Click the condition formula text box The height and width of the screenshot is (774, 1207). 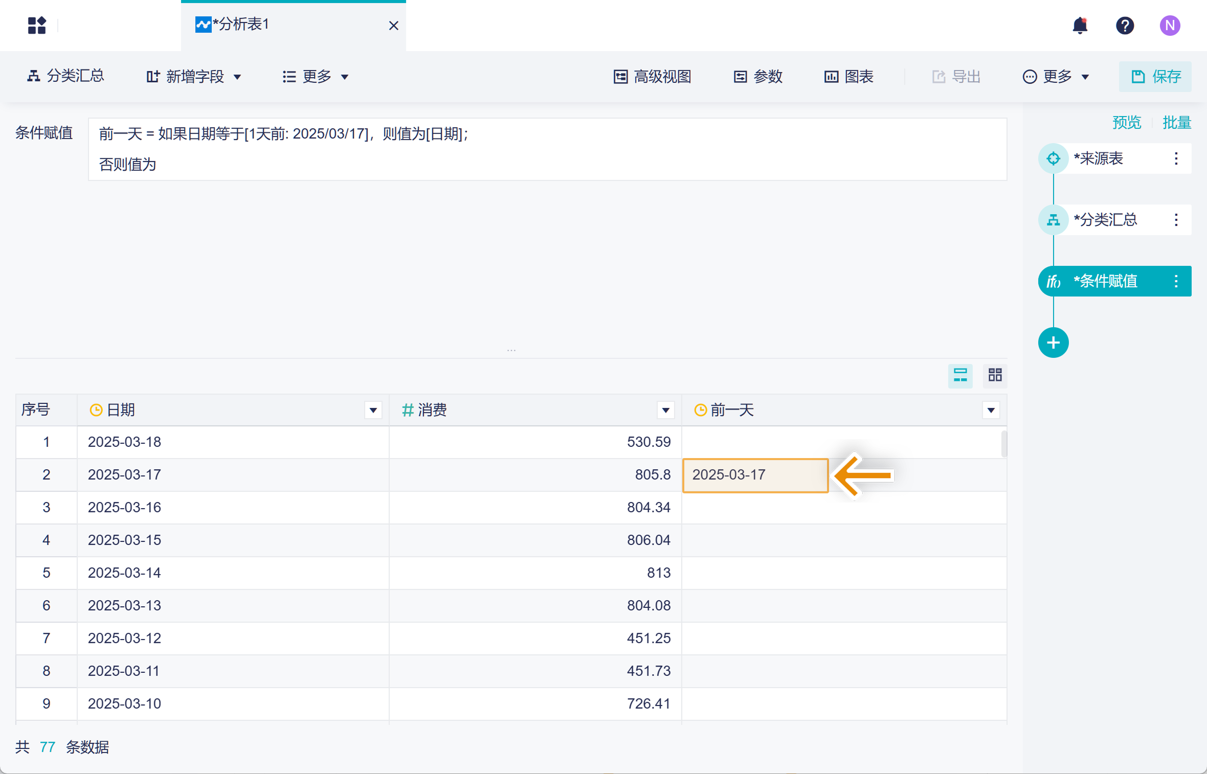pyautogui.click(x=547, y=149)
